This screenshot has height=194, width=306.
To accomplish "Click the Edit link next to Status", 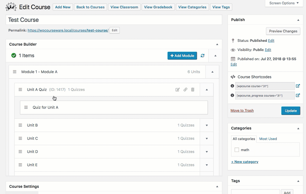I will coord(271,40).
